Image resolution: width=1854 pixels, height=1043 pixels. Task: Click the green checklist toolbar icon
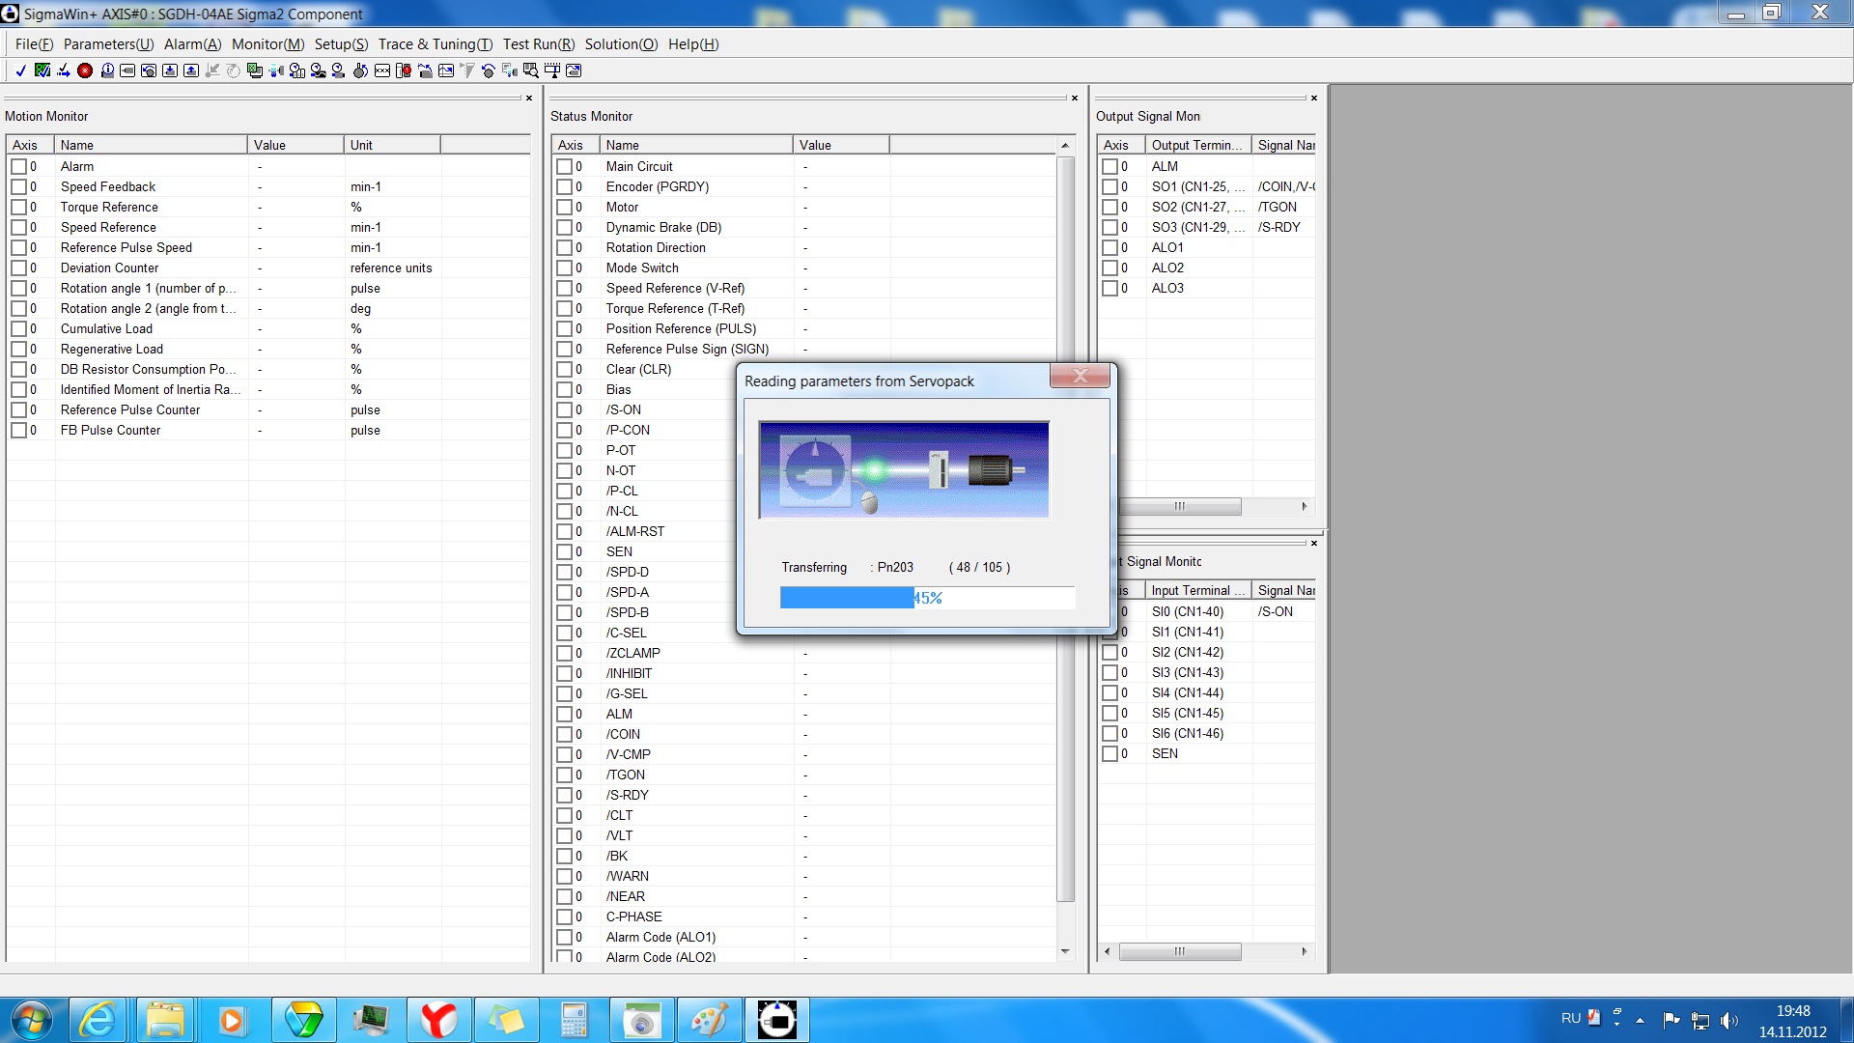42,70
